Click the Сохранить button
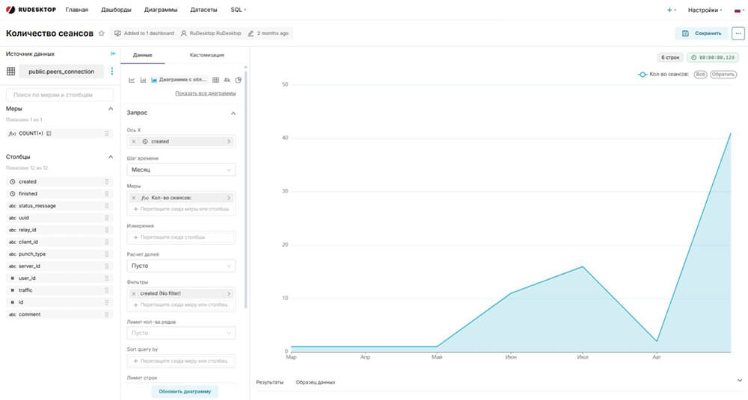 tap(702, 34)
